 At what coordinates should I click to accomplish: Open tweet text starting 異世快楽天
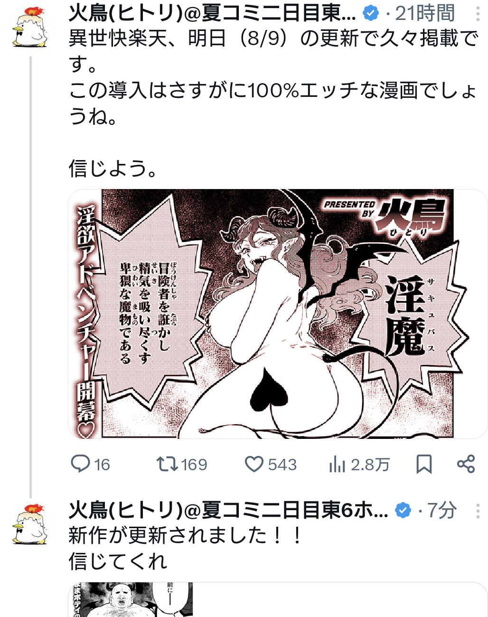tap(273, 103)
